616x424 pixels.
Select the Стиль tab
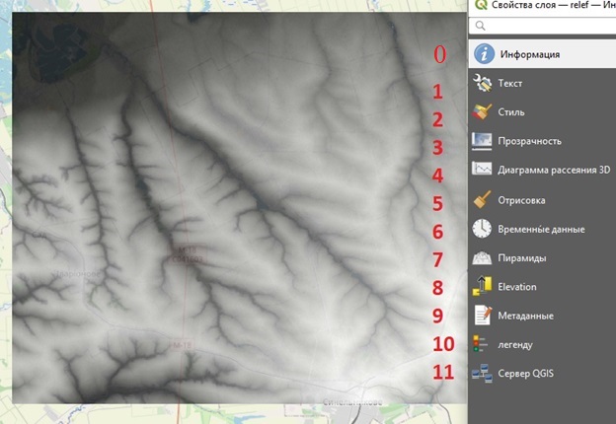(542, 111)
